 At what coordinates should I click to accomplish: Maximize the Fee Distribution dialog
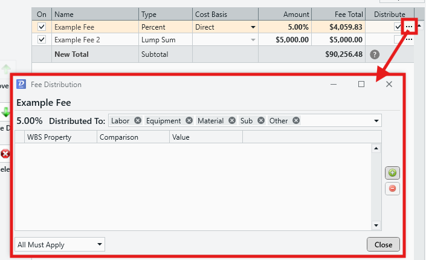point(361,84)
